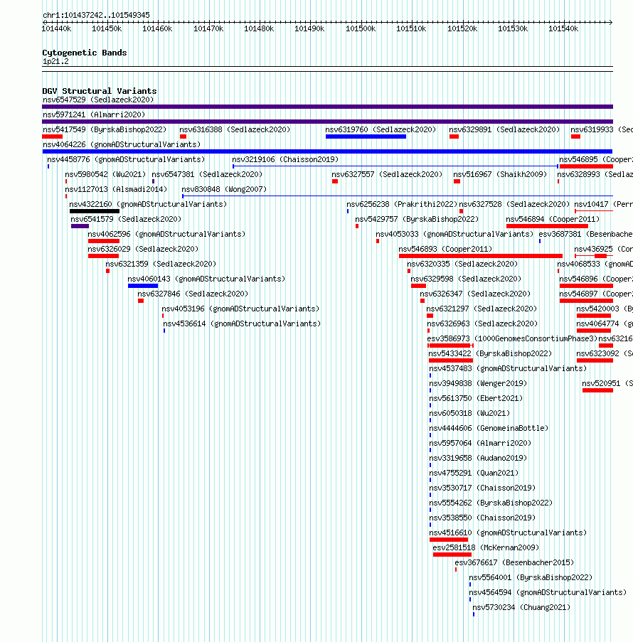
Task: Click the black nsv4322160 variant bar
Action: (x=95, y=211)
